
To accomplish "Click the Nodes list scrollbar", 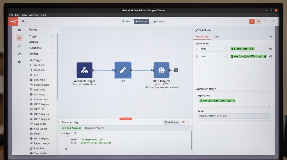I will coord(57,67).
